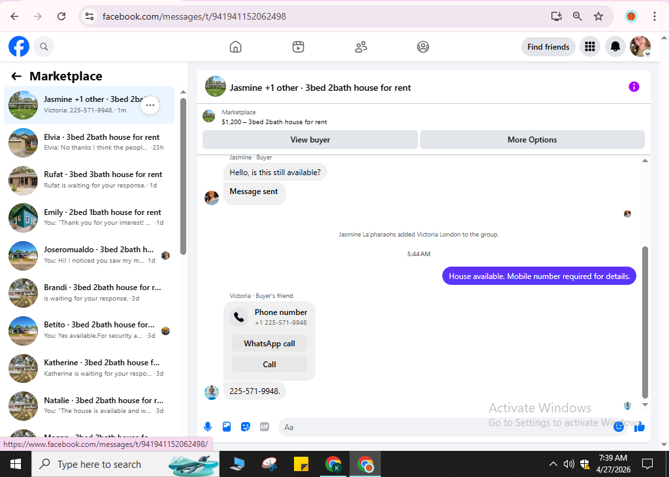Click the install app icon in address bar
669x477 pixels.
point(557,16)
